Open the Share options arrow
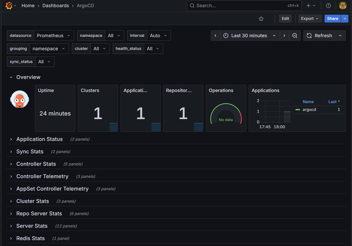This screenshot has width=352, height=246. pyautogui.click(x=344, y=19)
